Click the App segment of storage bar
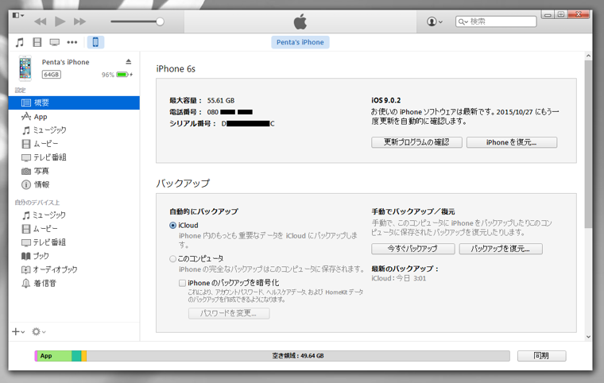This screenshot has height=383, width=604. 54,356
